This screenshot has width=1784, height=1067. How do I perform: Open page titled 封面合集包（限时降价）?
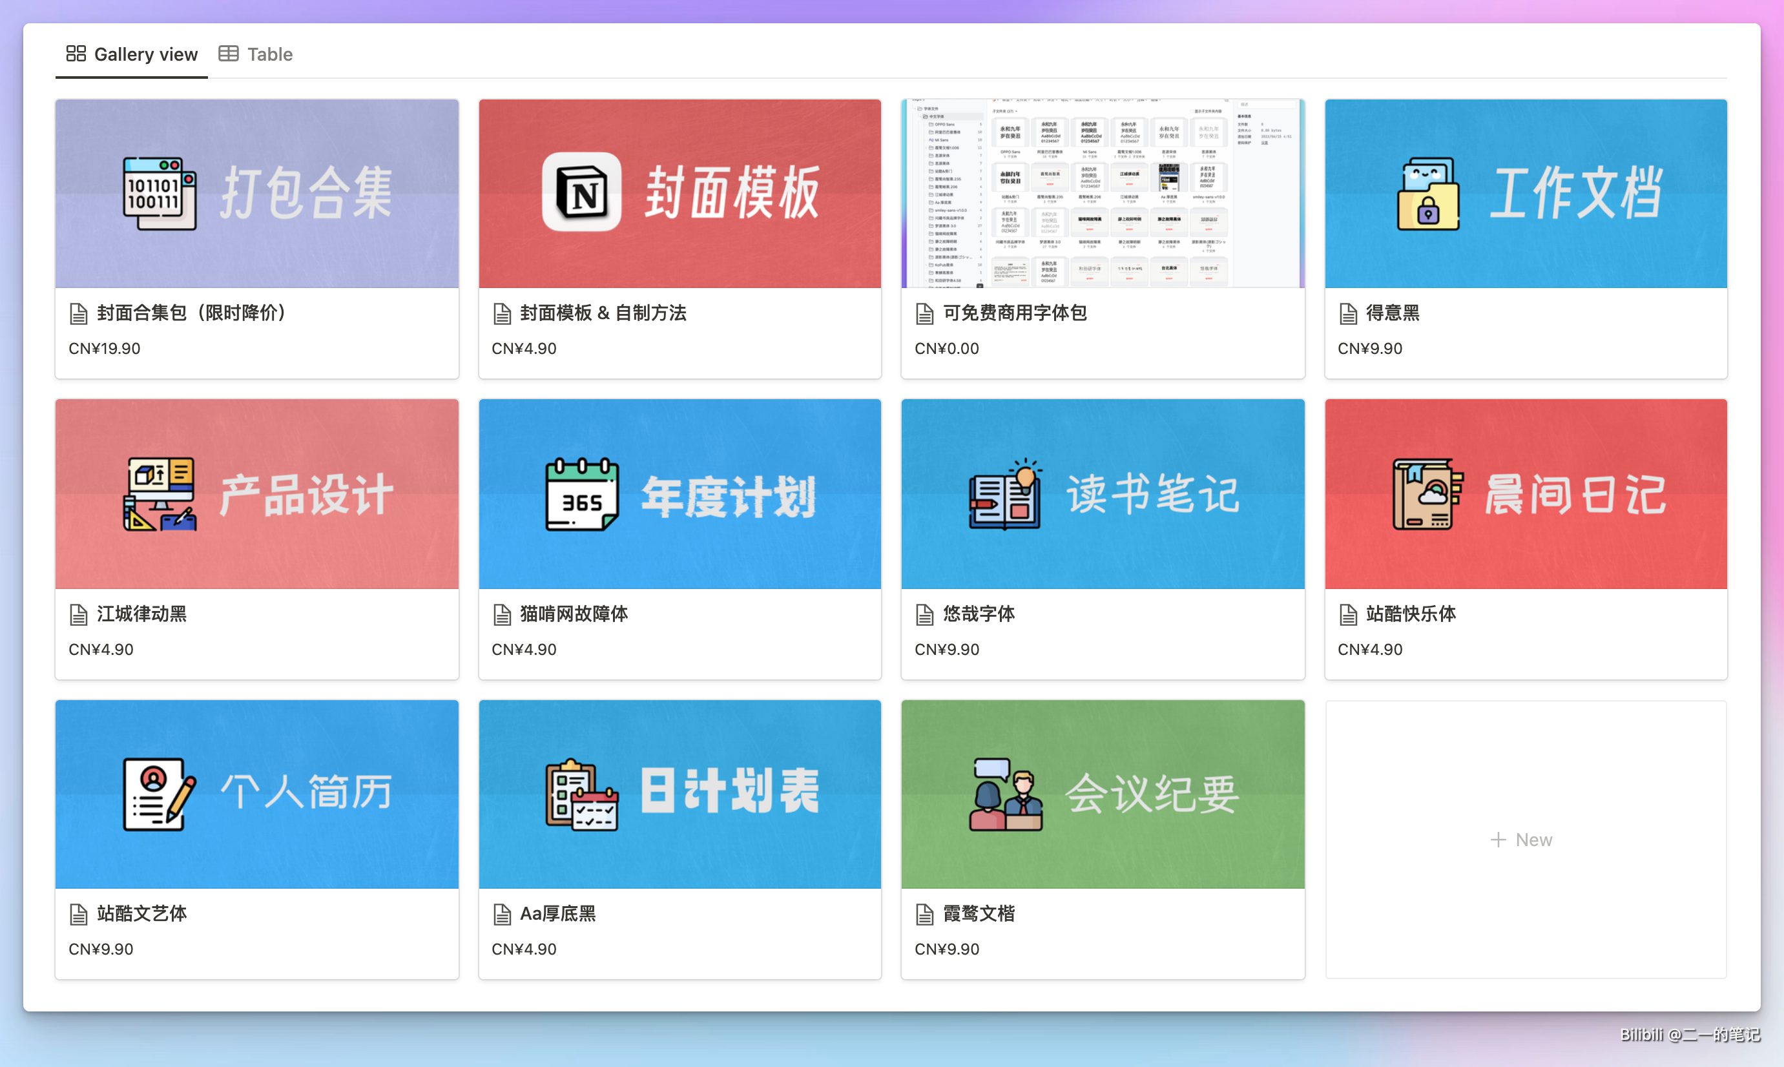[x=191, y=313]
